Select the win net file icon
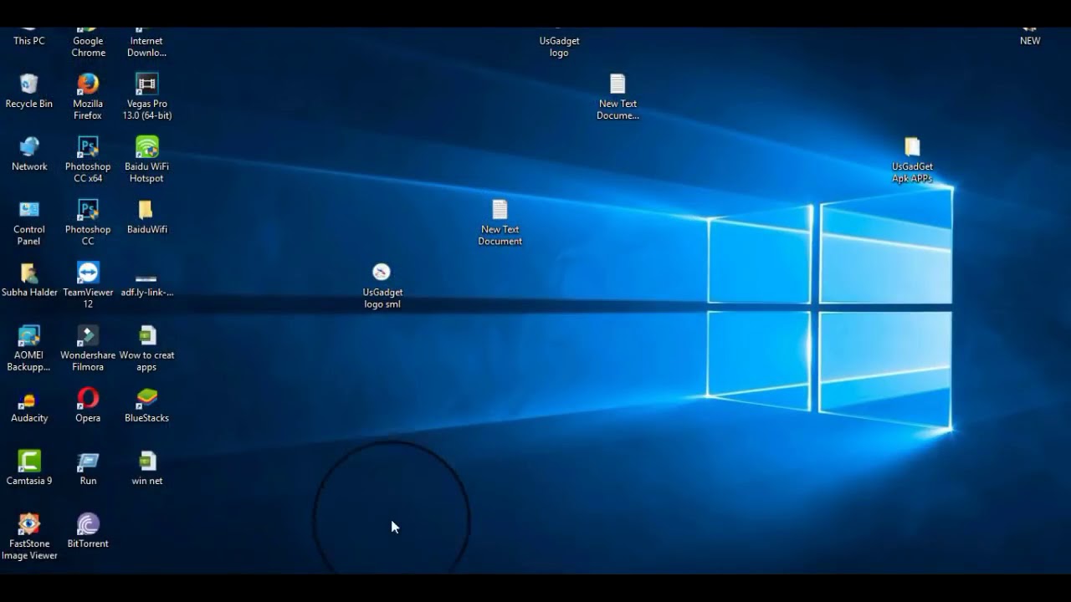The image size is (1071, 602). tap(146, 468)
